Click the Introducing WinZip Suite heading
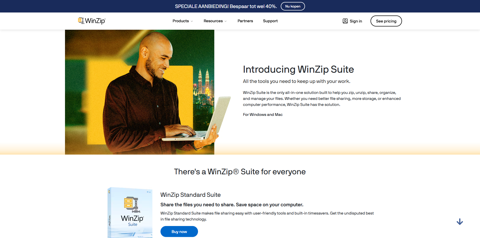480x238 pixels. point(298,69)
